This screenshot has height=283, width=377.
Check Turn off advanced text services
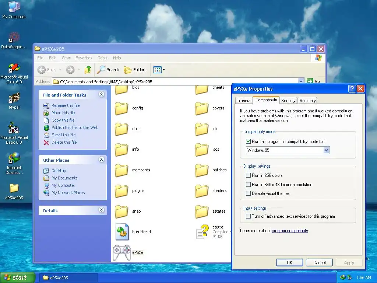tap(248, 216)
